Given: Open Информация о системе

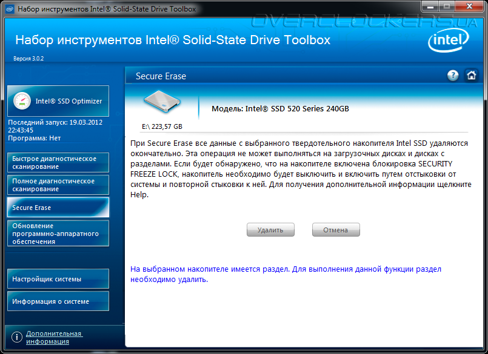Looking at the screenshot, I should pyautogui.click(x=58, y=301).
